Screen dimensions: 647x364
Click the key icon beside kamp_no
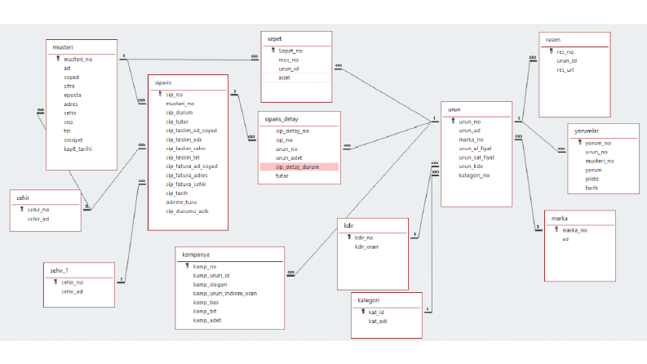click(188, 266)
